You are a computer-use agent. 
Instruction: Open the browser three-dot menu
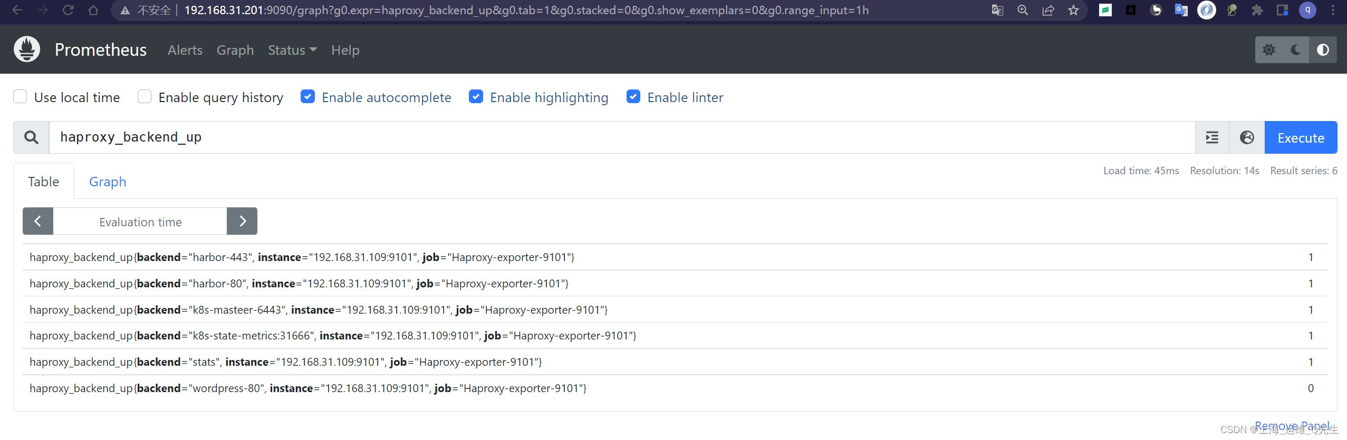(x=1333, y=10)
